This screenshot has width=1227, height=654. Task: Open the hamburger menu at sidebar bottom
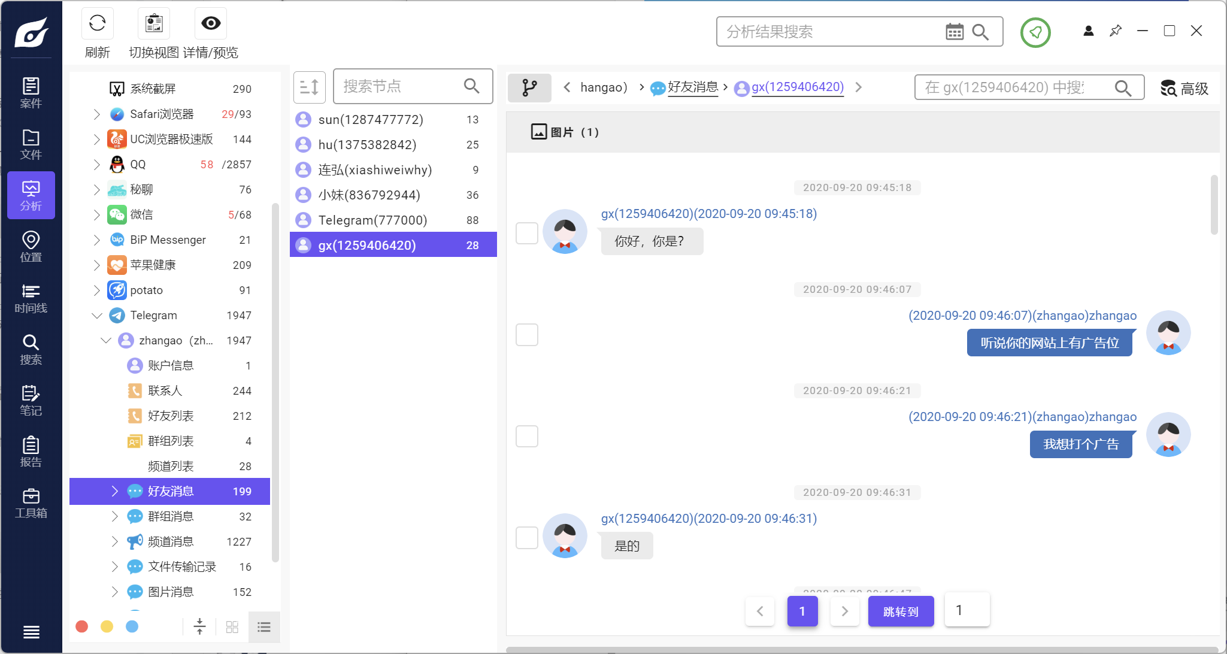tap(31, 632)
